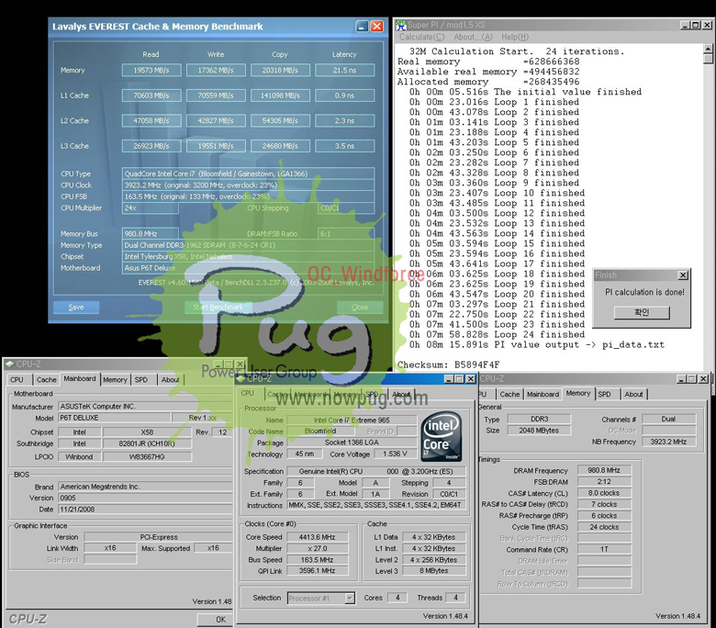Open the Calculate(C) menu in Super PI

pos(421,37)
